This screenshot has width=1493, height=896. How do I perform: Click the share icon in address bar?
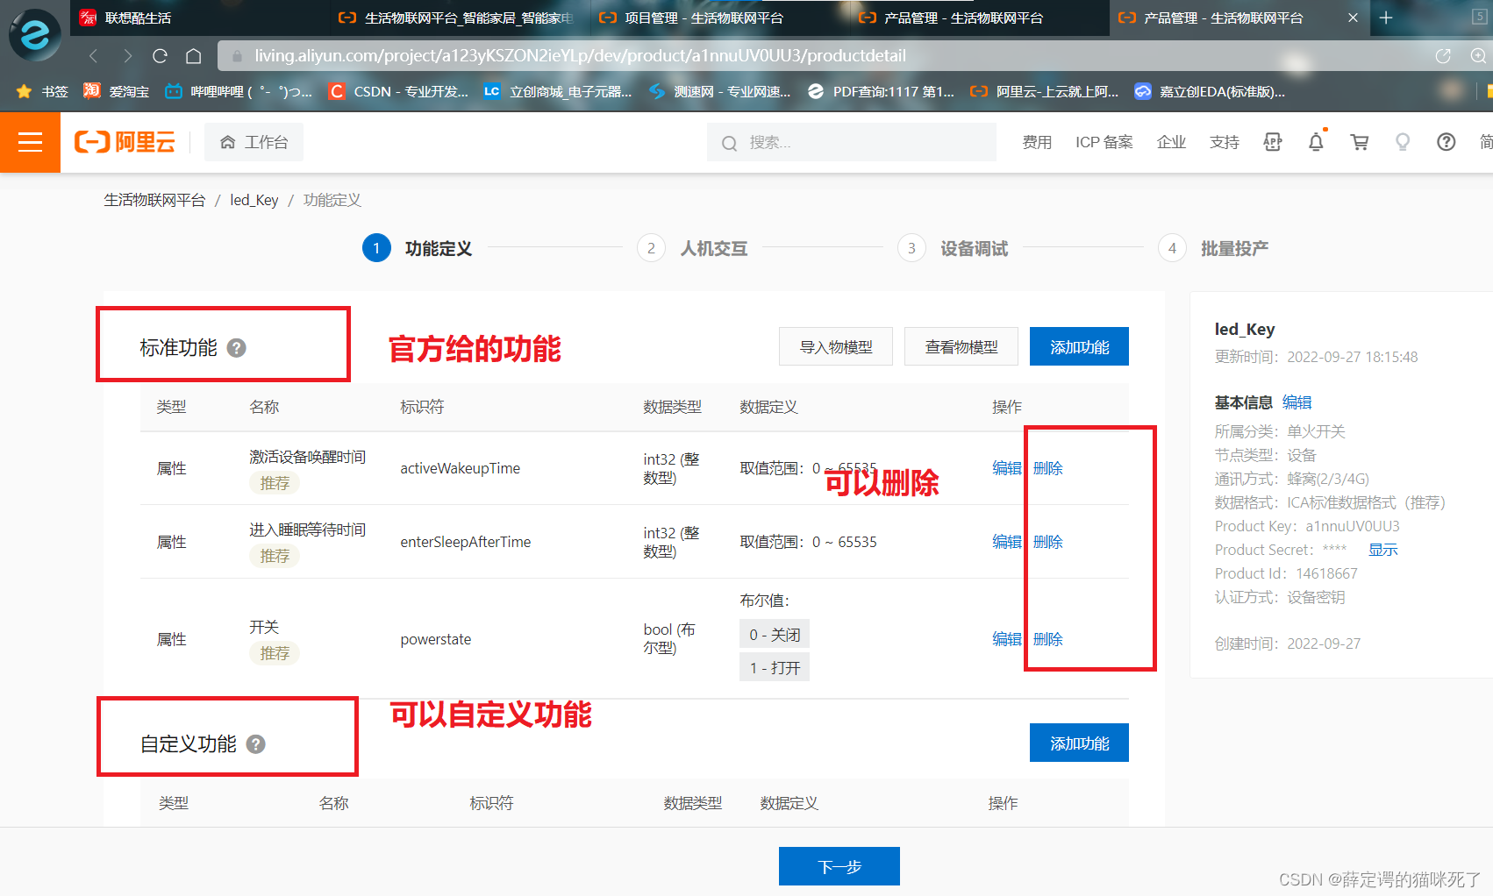tap(1443, 56)
